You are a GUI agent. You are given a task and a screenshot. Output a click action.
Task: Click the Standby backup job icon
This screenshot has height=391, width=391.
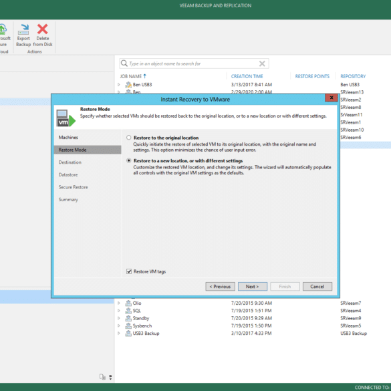[x=128, y=318]
